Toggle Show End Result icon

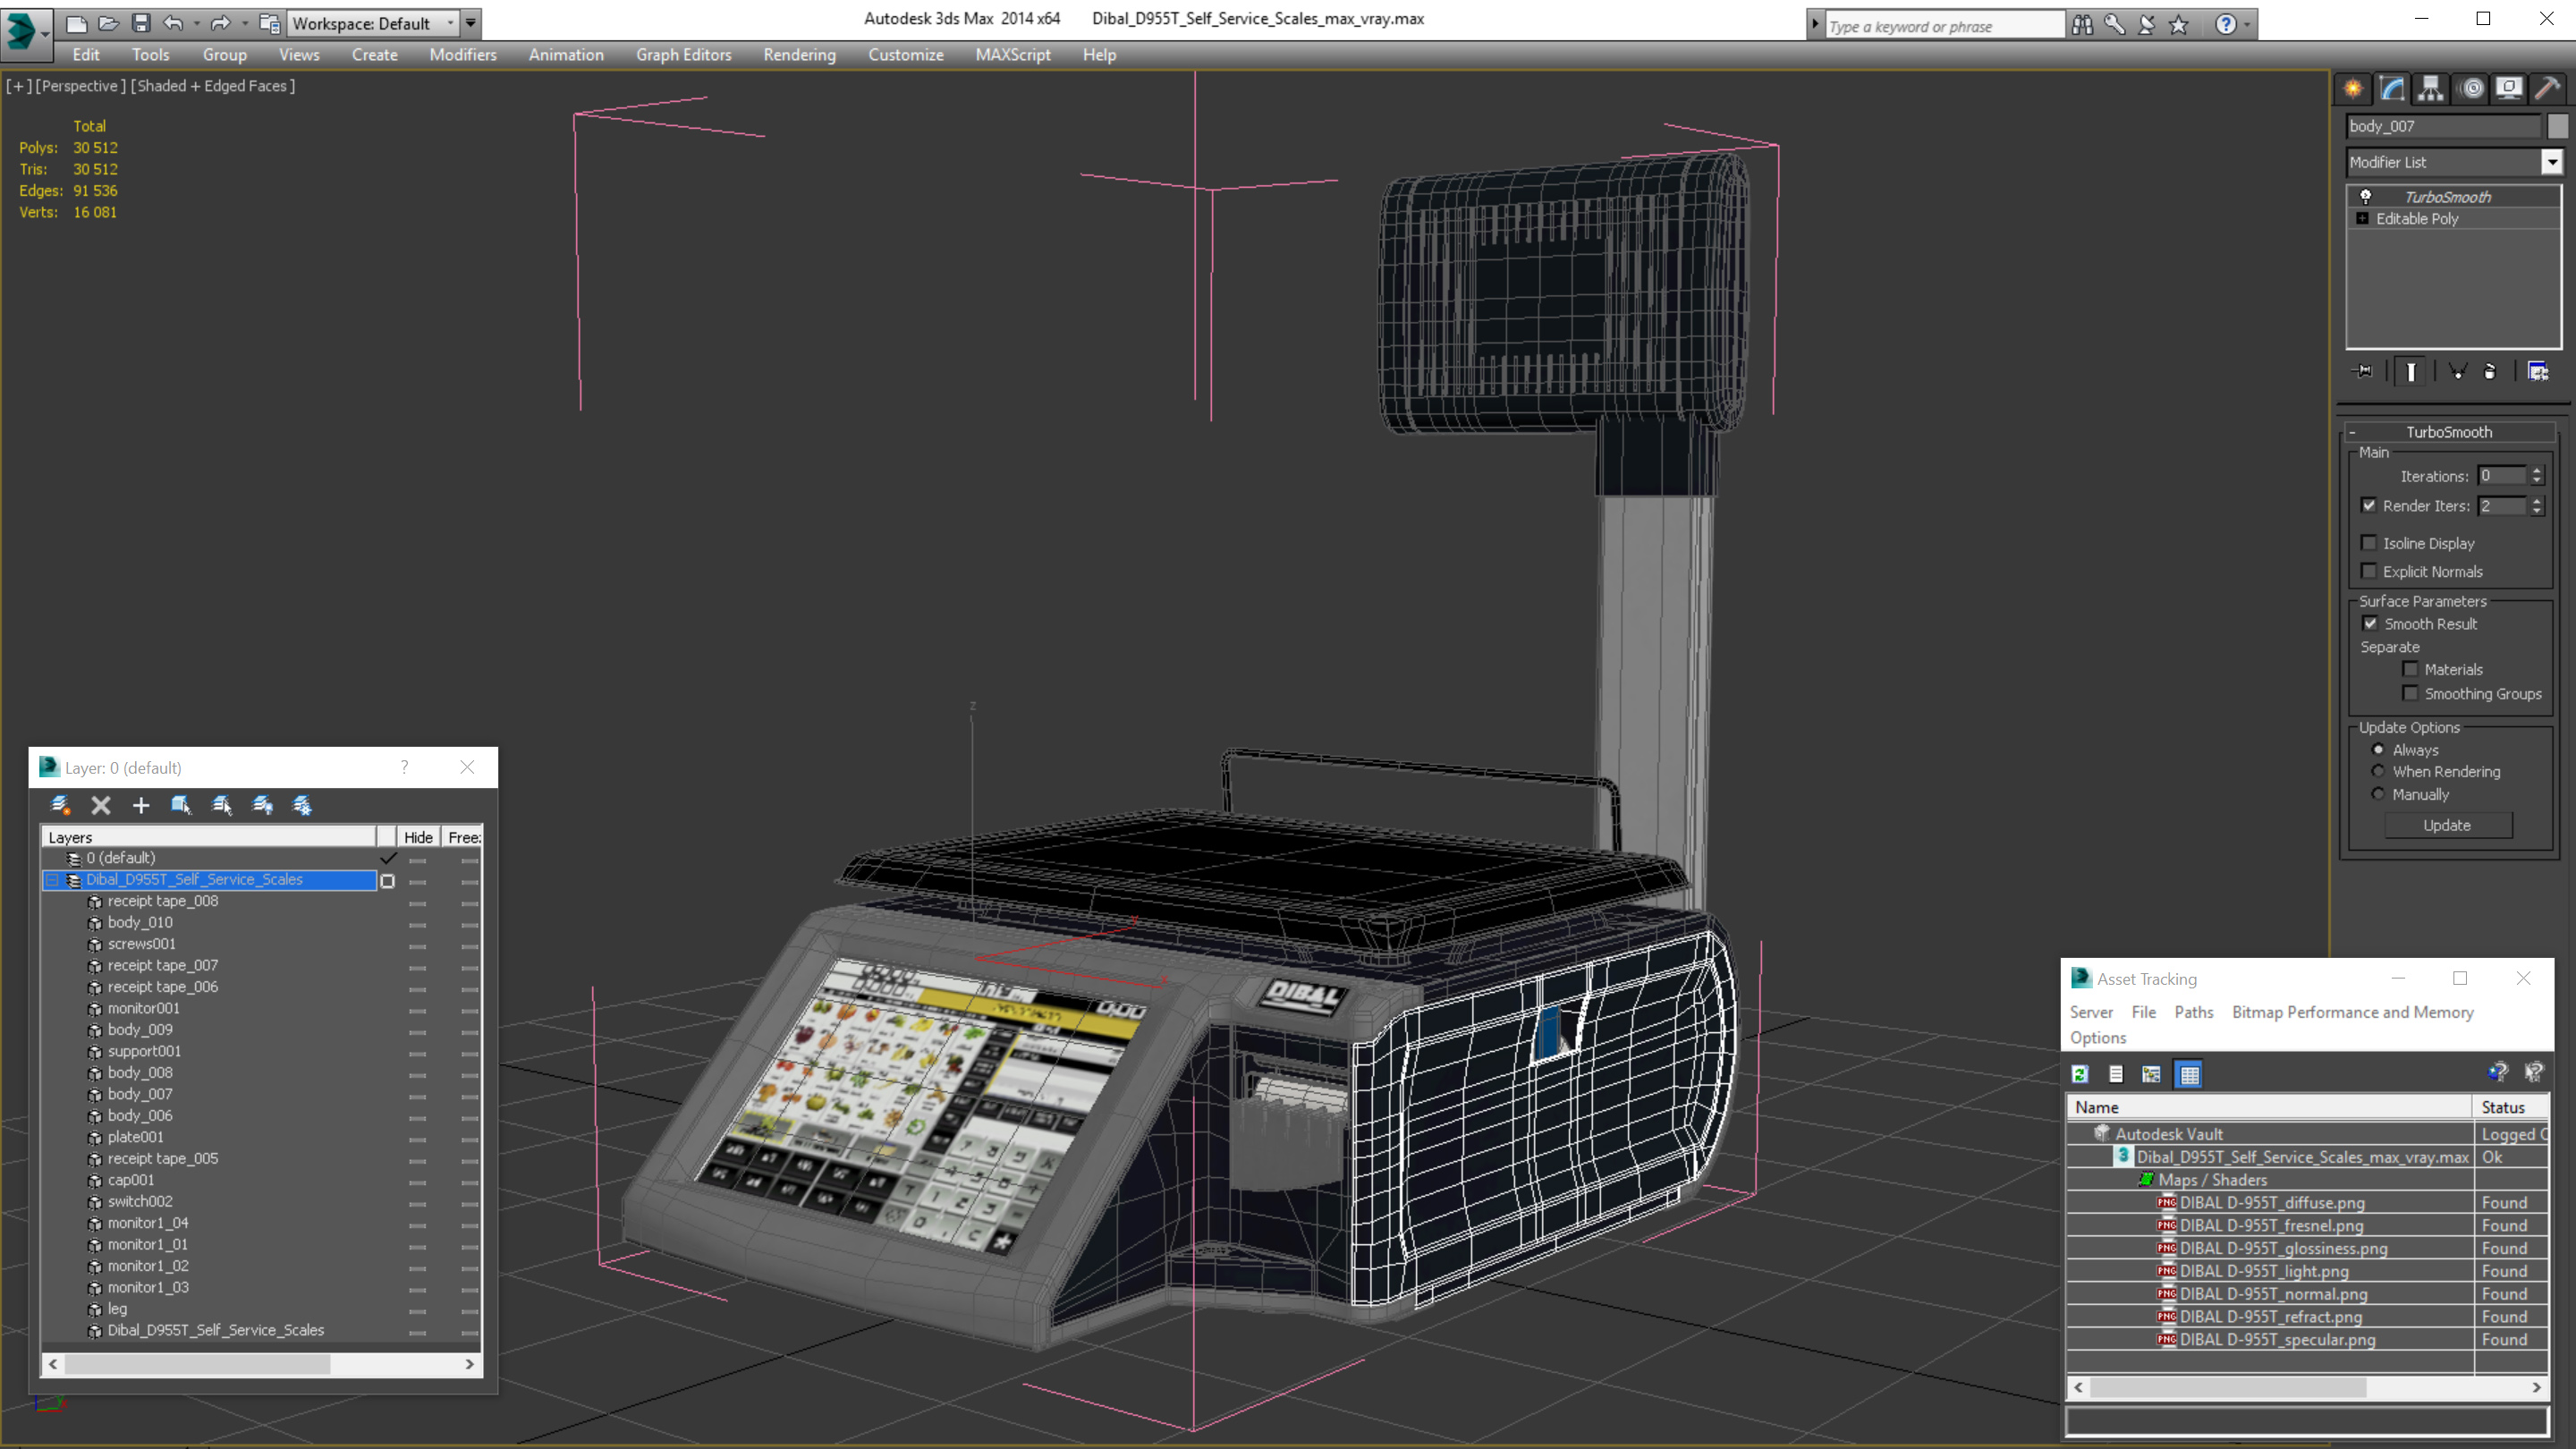2411,371
